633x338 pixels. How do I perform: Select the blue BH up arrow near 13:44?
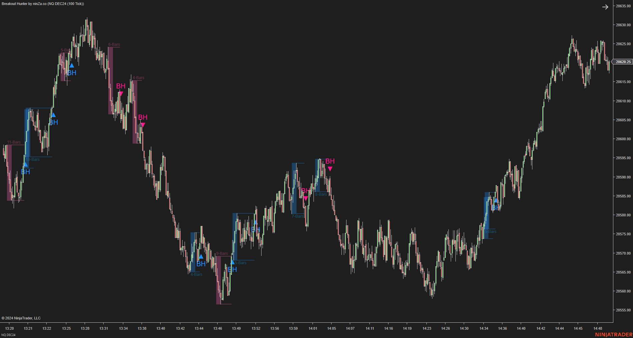[x=201, y=257]
